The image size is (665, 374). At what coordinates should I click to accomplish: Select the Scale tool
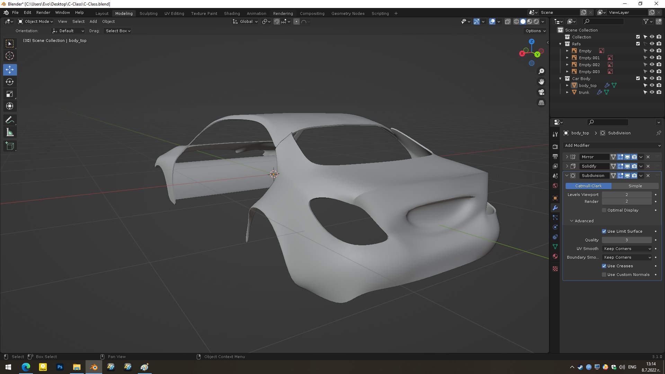pyautogui.click(x=10, y=94)
